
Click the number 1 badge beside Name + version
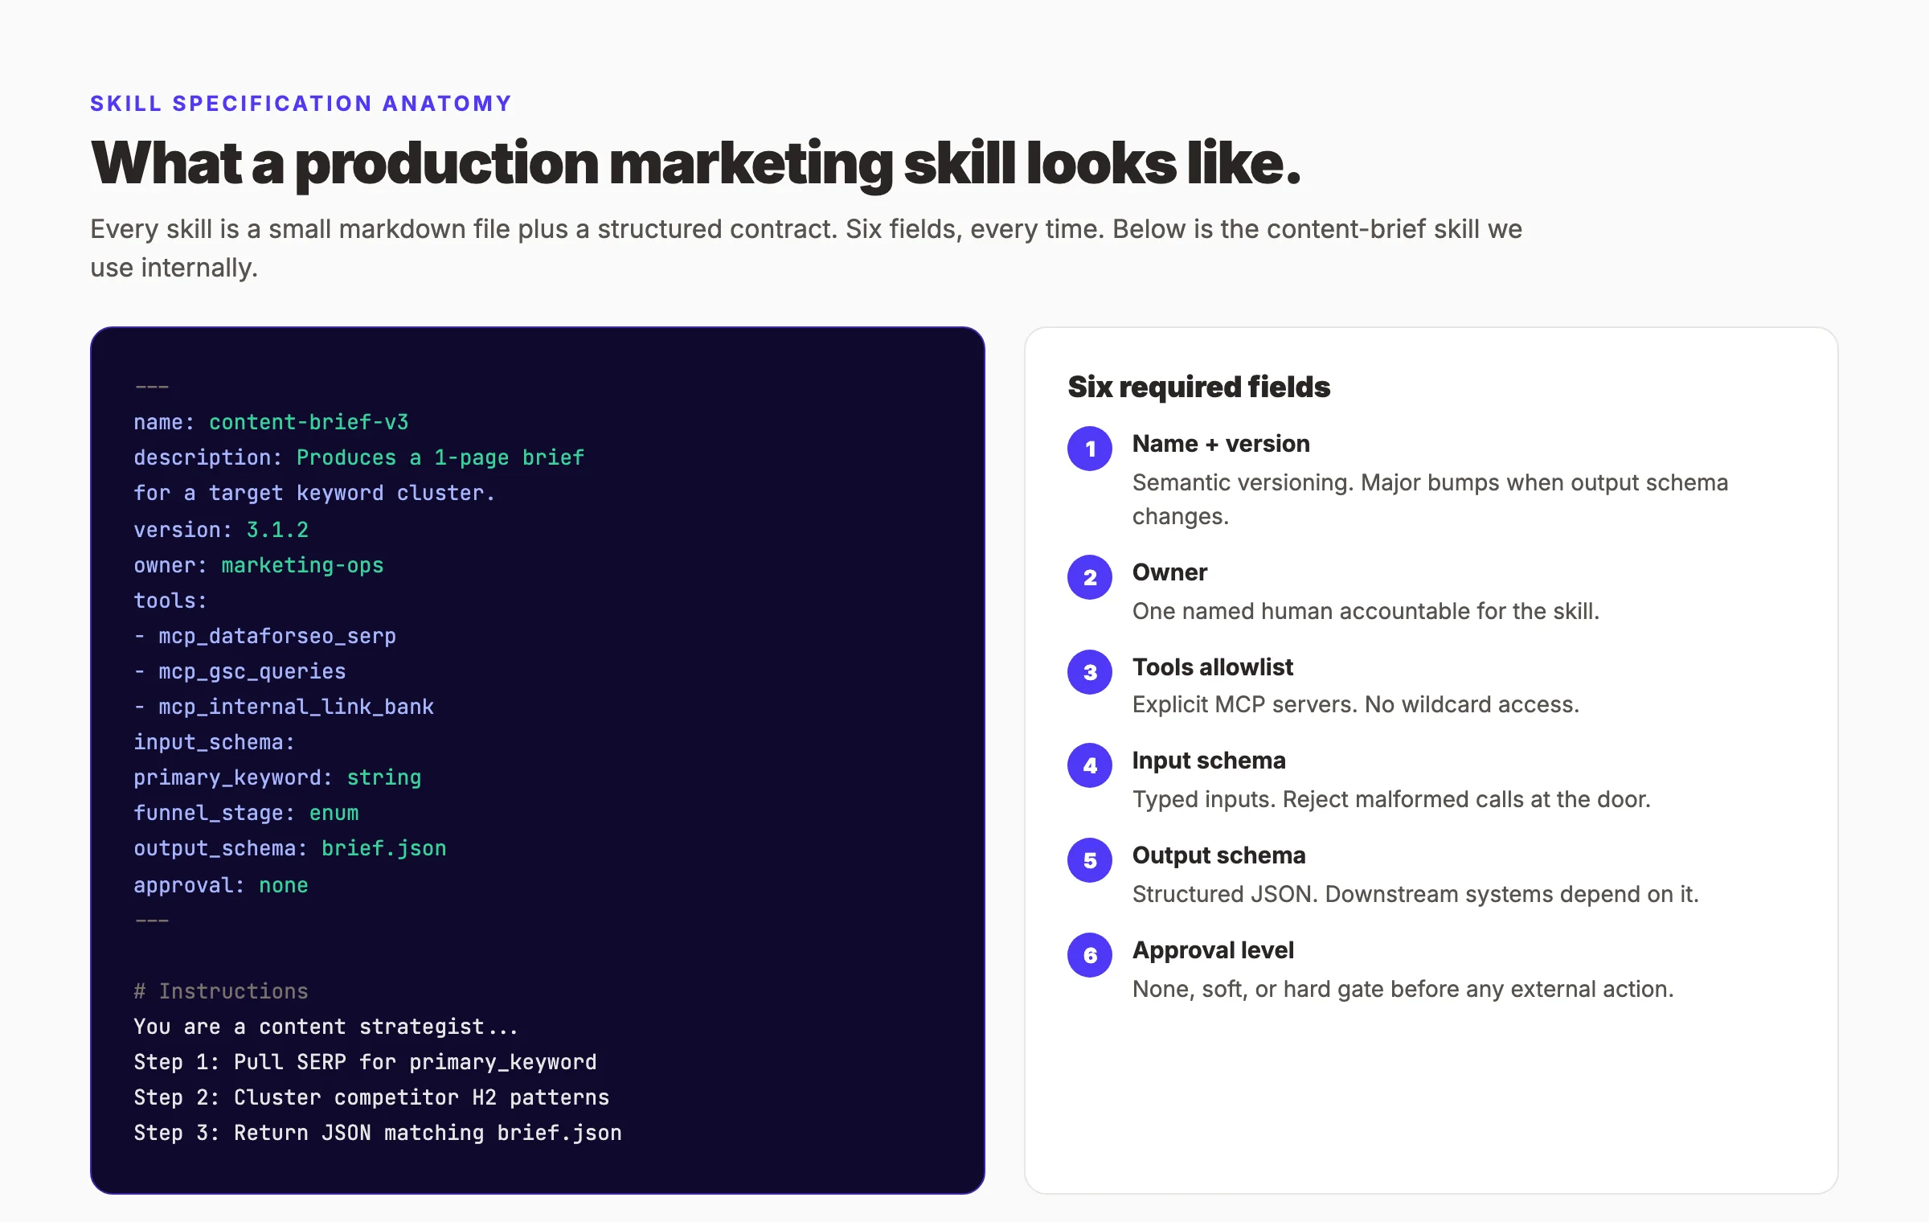tap(1090, 449)
